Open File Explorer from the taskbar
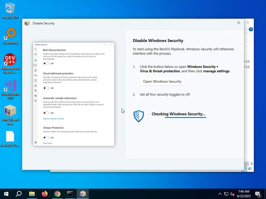Screen dimensions: 266x199 32,194
